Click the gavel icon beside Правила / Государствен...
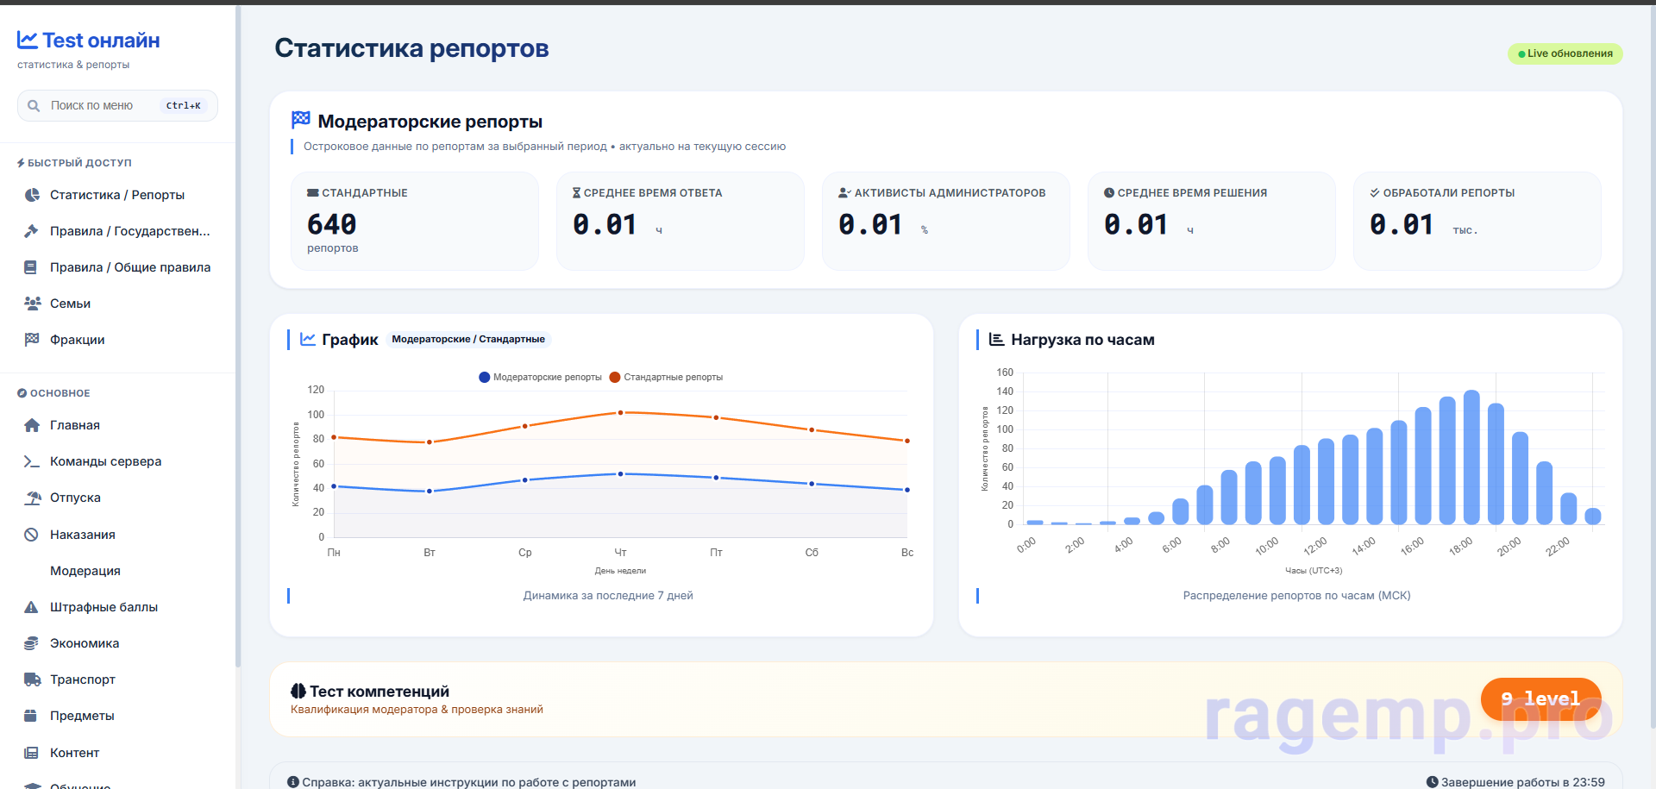Image resolution: width=1656 pixels, height=789 pixels. [x=32, y=231]
